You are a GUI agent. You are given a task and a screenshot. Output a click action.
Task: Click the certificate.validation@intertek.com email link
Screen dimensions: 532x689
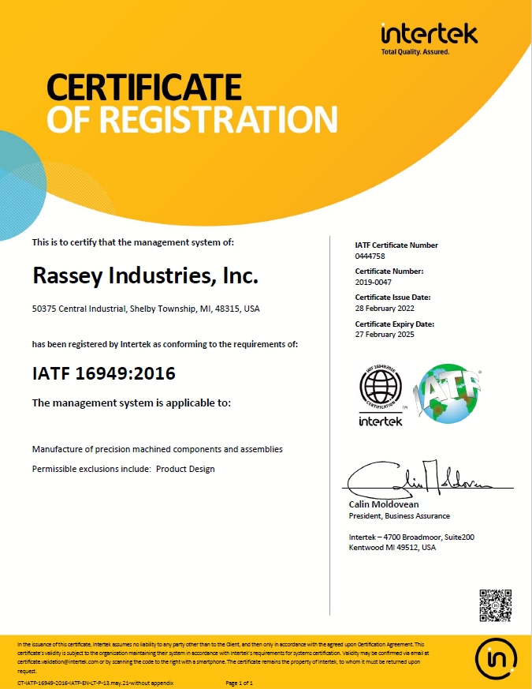click(50, 662)
